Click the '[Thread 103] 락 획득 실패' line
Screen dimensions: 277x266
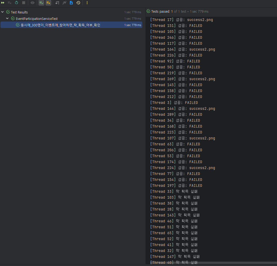pyautogui.click(x=175, y=197)
